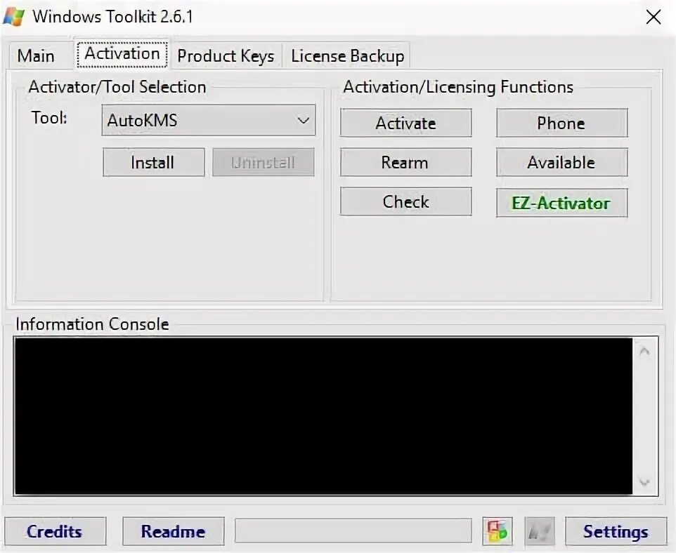Go to the License Backup tab
This screenshot has width=676, height=553.
point(347,56)
